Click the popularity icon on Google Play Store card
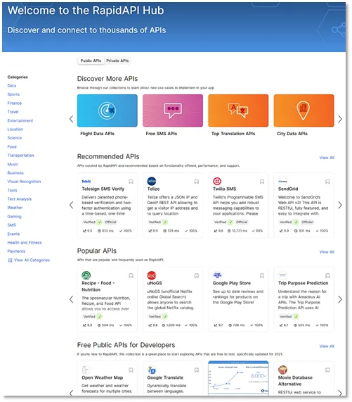Viewport: 352px width, 402px height. click(216, 325)
